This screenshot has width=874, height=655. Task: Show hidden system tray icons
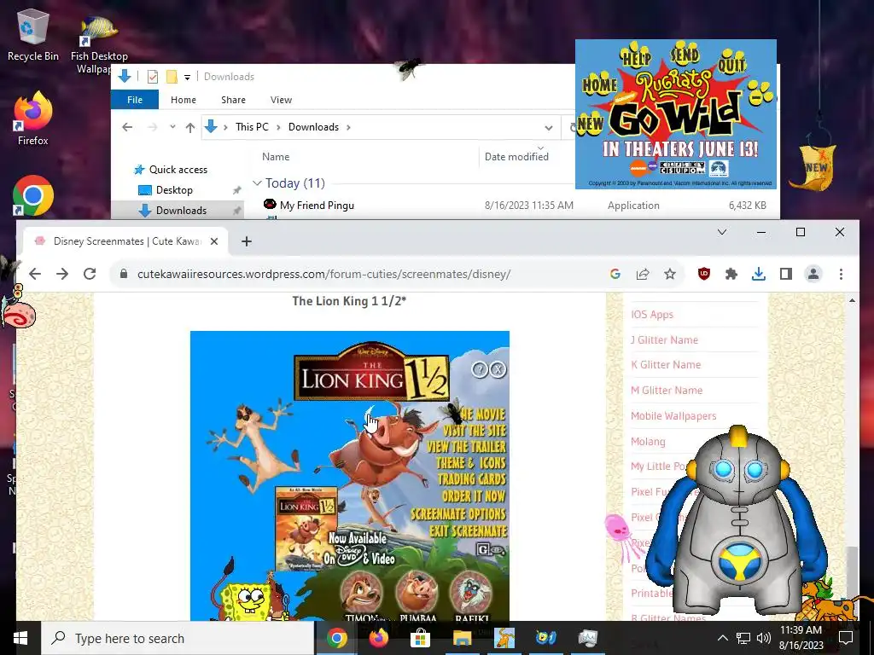722,638
